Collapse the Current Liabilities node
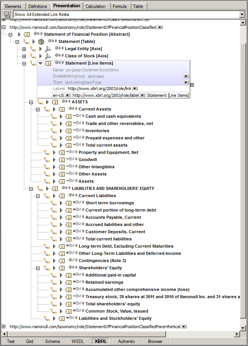 tap(38, 196)
